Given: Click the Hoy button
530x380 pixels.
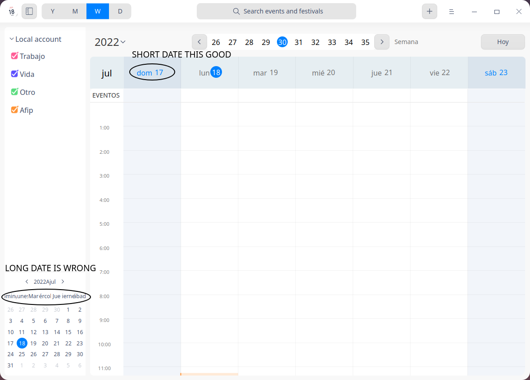Looking at the screenshot, I should tap(503, 42).
